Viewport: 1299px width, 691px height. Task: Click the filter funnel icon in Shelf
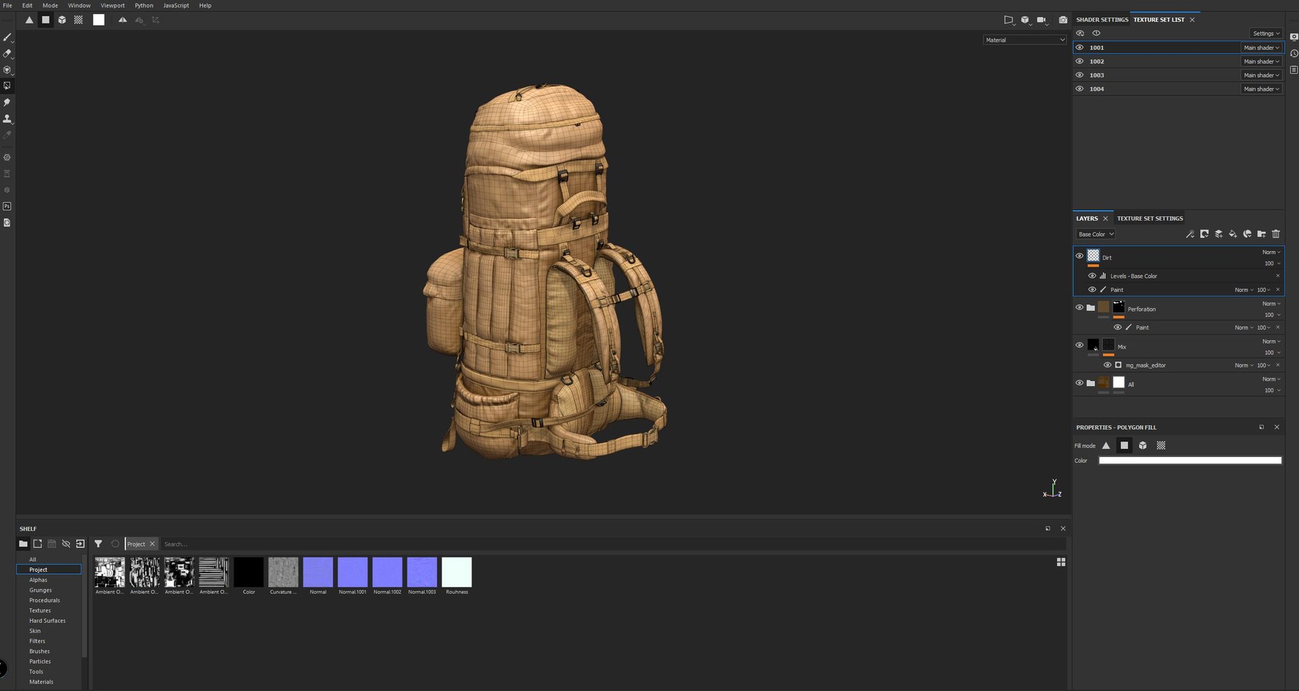(x=98, y=544)
